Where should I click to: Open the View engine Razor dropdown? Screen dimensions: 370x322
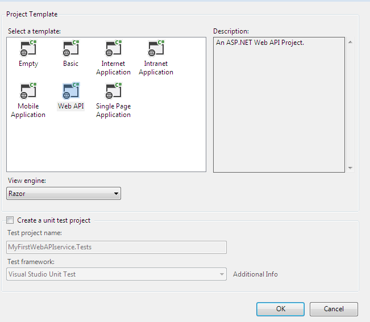click(x=64, y=194)
